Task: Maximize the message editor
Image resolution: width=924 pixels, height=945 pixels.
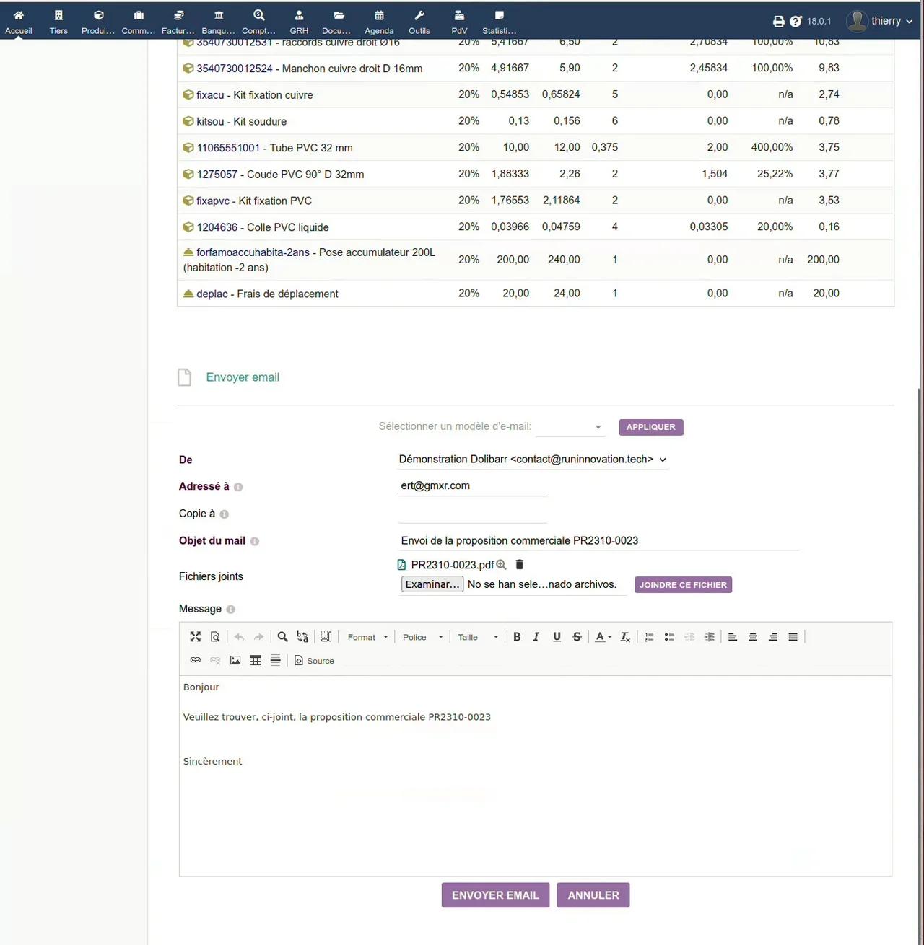Action: [x=195, y=637]
